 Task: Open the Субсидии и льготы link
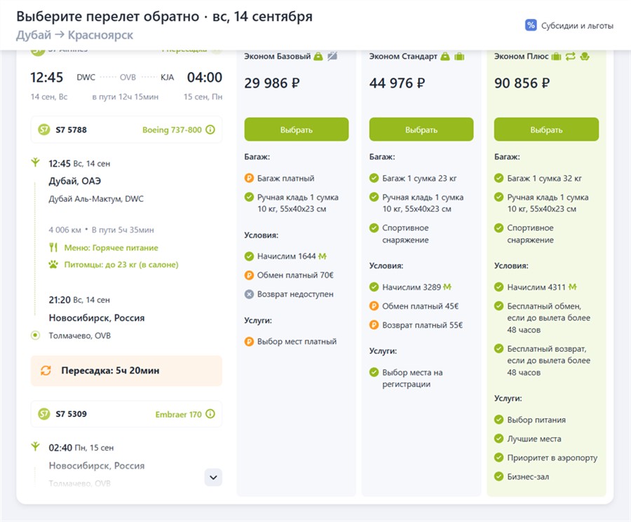click(576, 26)
